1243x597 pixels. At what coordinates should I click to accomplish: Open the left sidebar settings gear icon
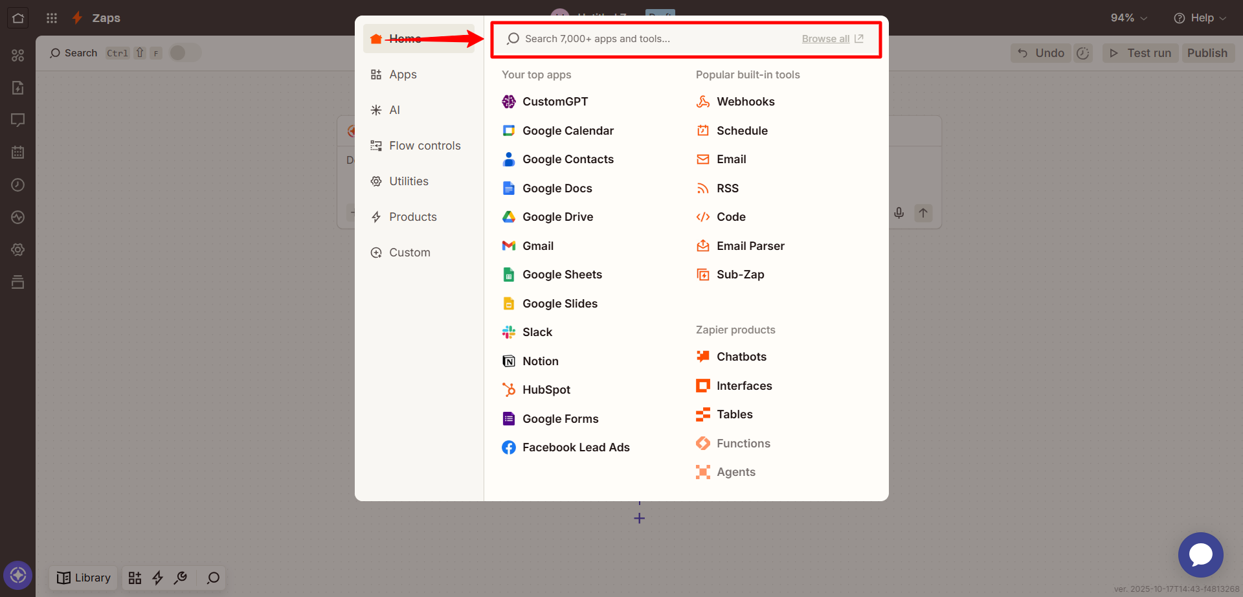point(17,249)
